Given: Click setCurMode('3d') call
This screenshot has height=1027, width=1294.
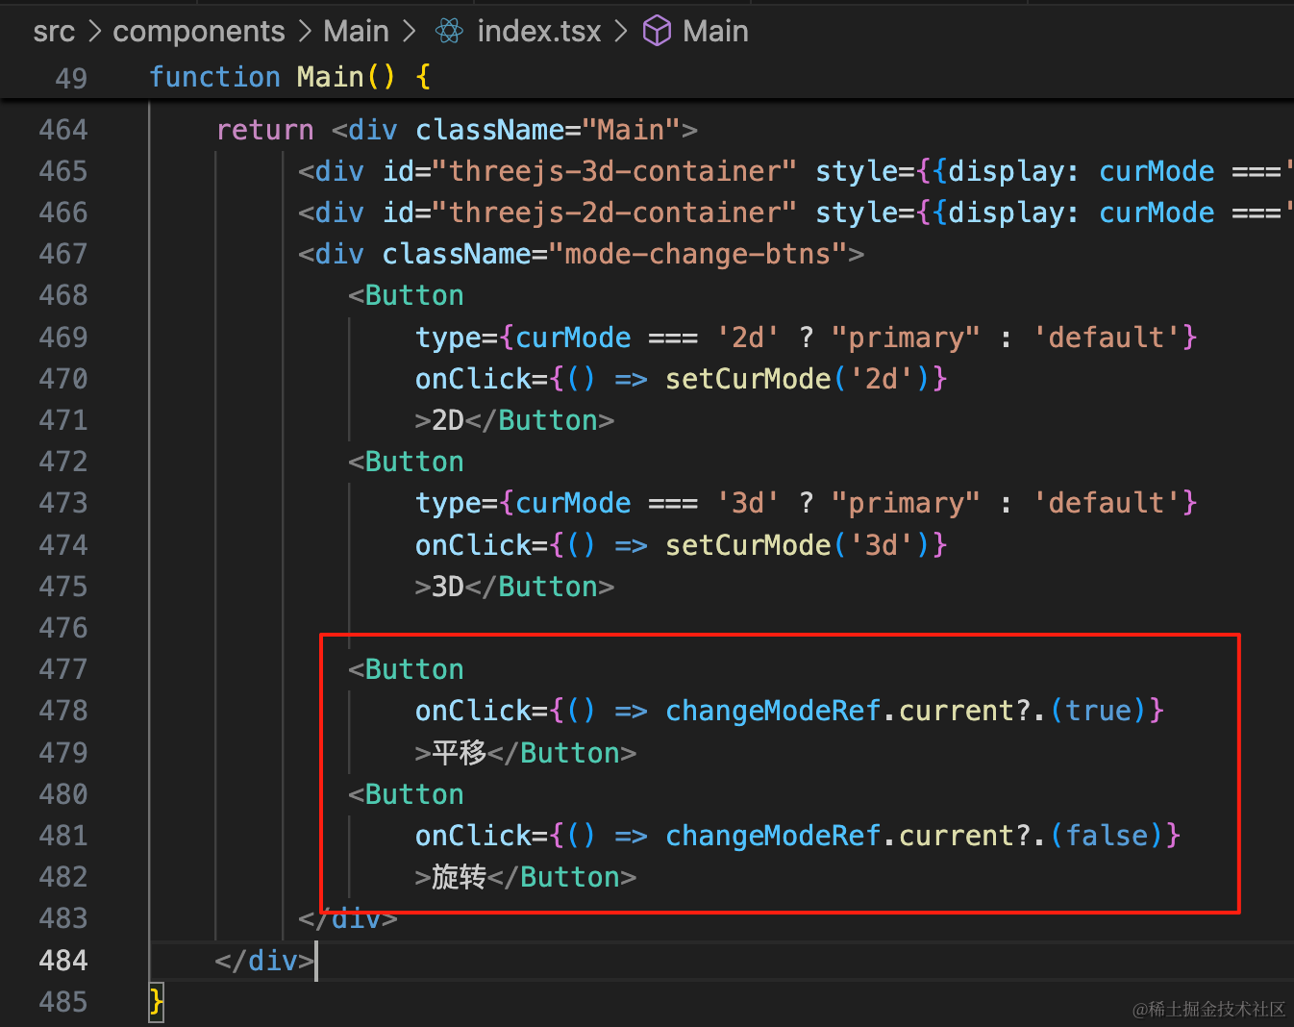Looking at the screenshot, I should pyautogui.click(x=798, y=545).
